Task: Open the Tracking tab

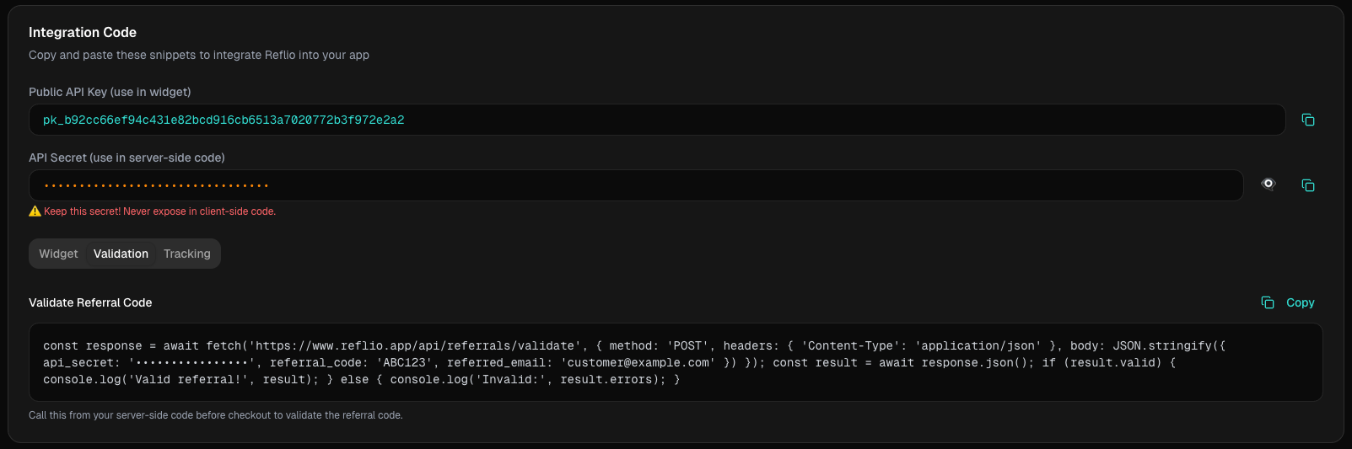Action: point(187,254)
